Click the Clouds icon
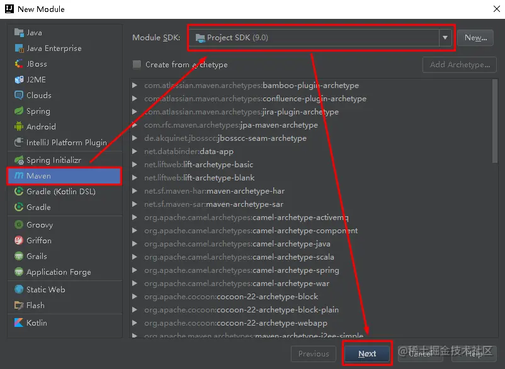The height and width of the screenshot is (369, 505). (x=19, y=95)
